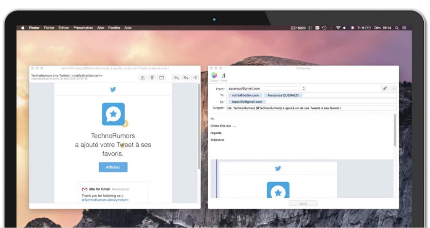Open the Fonts panel in Compose
The width and height of the screenshot is (430, 228).
[223, 76]
